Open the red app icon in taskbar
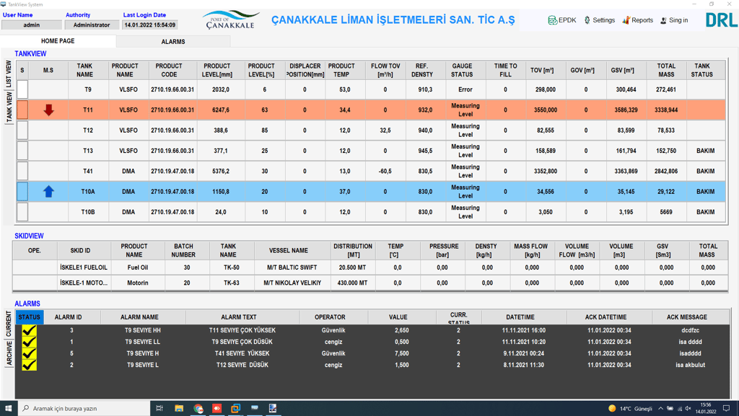This screenshot has height=416, width=739. 217,408
